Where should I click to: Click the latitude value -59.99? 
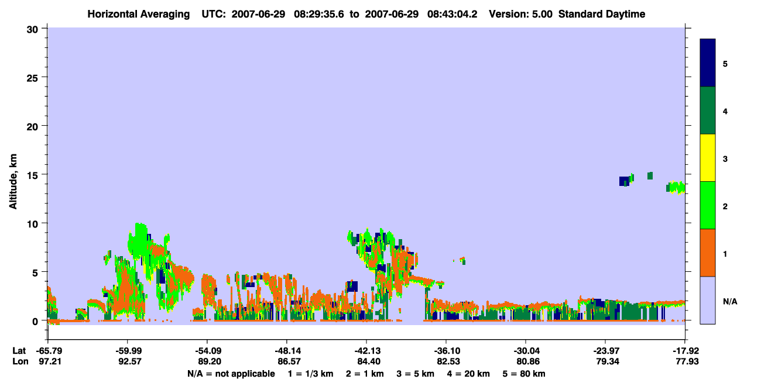click(x=128, y=351)
